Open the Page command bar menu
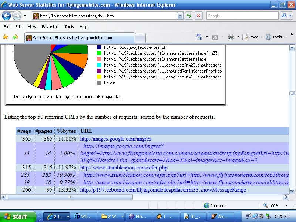 tap(253, 37)
